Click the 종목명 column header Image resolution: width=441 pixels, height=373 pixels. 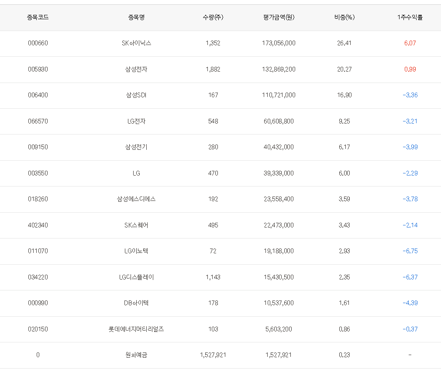click(x=136, y=17)
